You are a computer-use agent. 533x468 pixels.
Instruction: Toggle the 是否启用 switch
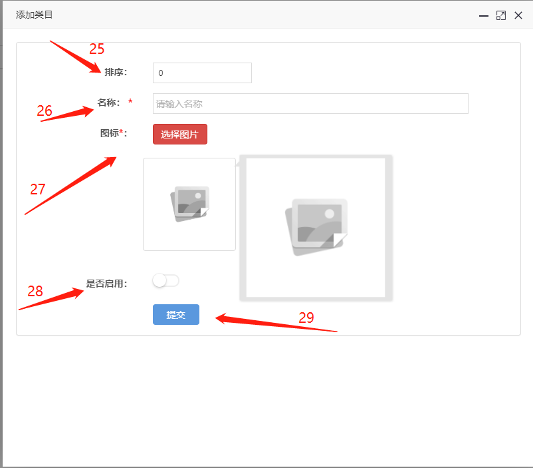[x=165, y=281]
